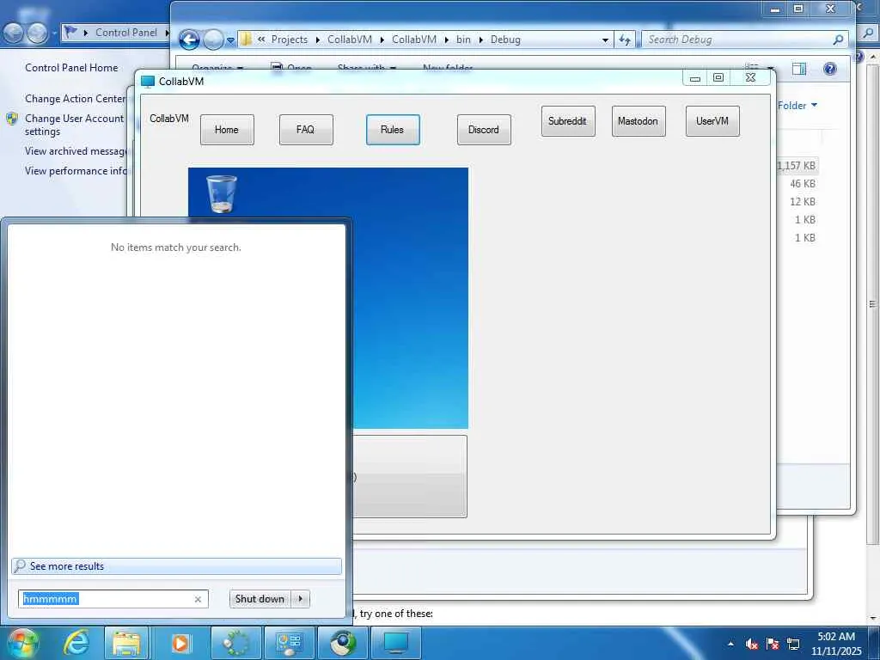Open Windows Media Player from the taskbar
The width and height of the screenshot is (880, 660).
(180, 643)
